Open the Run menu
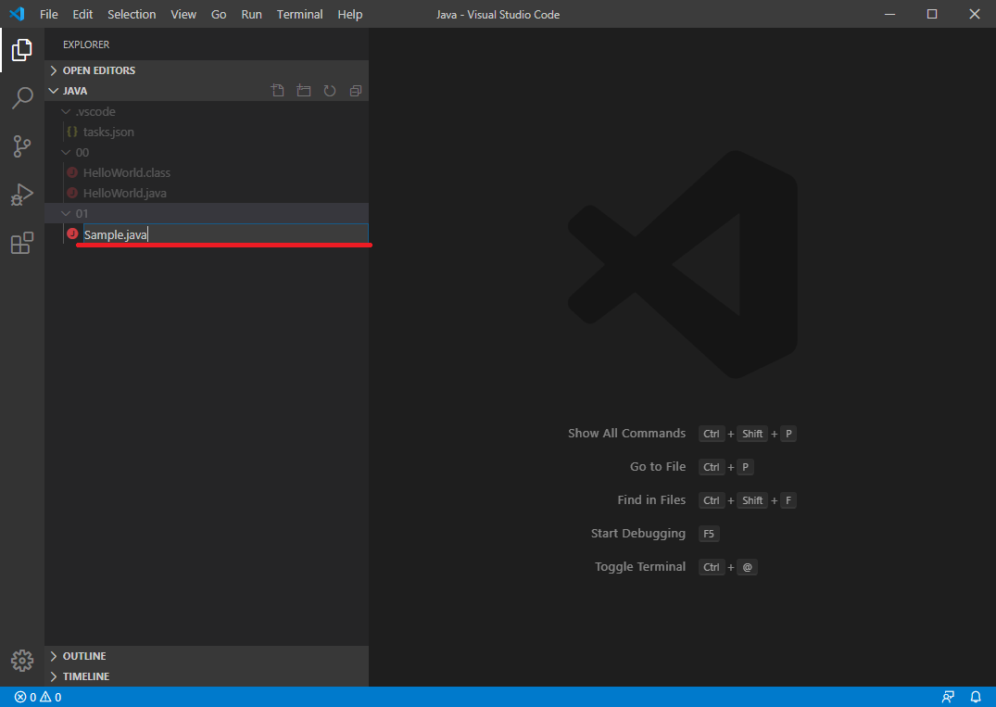996x707 pixels. [x=251, y=14]
